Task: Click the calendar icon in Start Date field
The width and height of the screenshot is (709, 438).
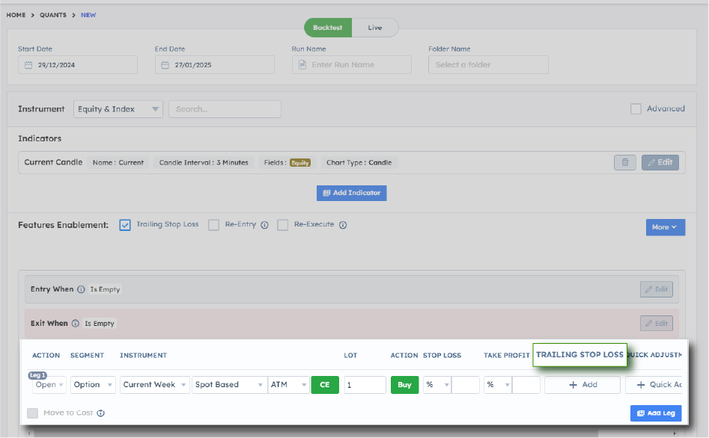Action: pos(28,65)
